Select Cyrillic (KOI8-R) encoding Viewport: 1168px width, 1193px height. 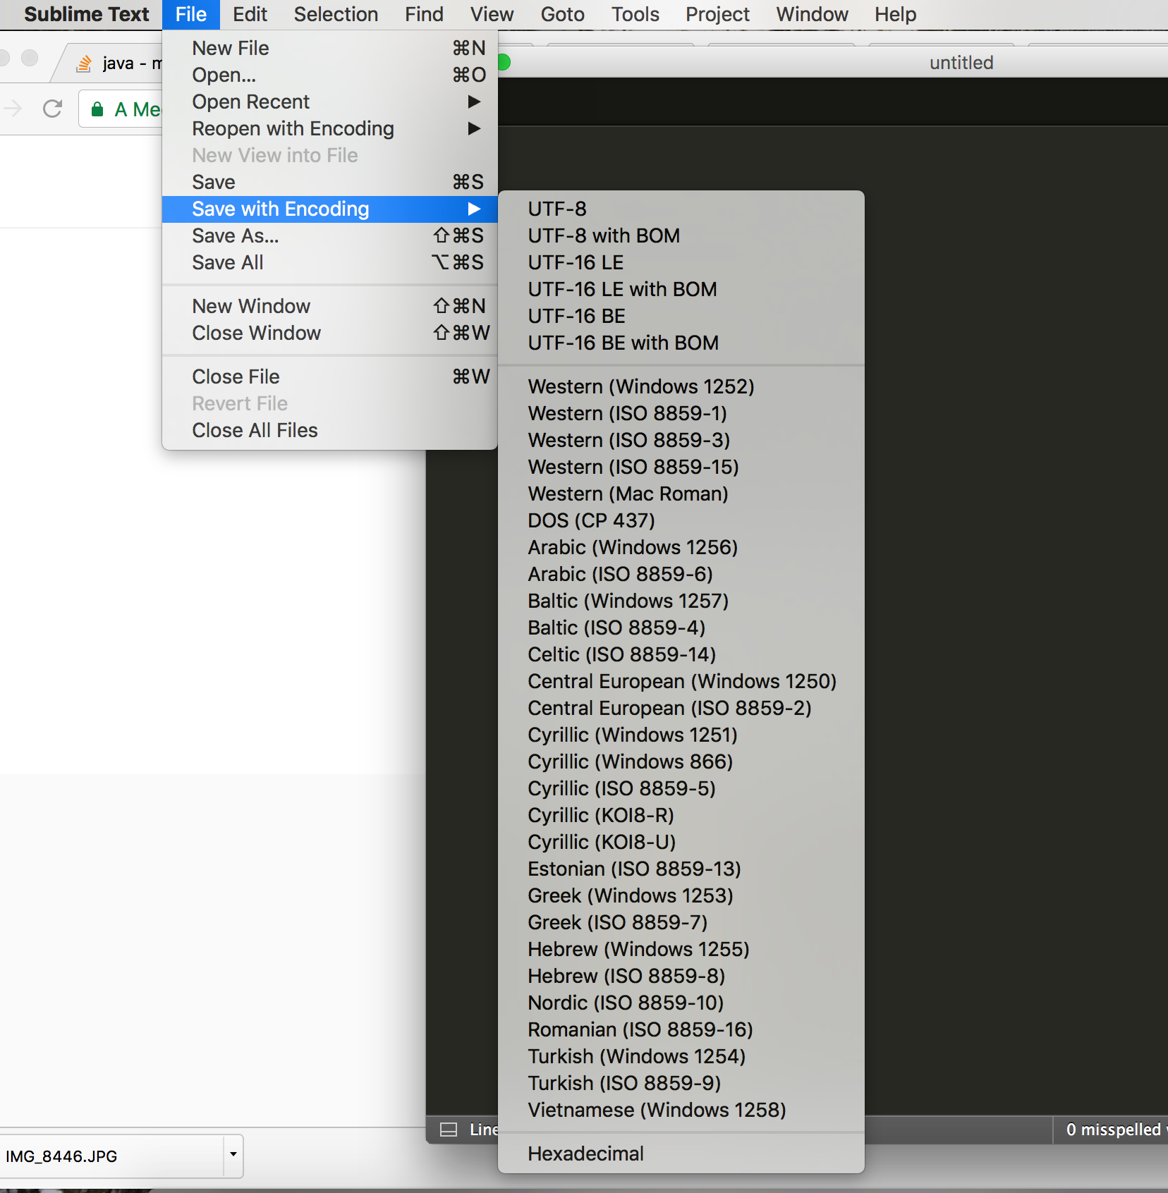681,815
